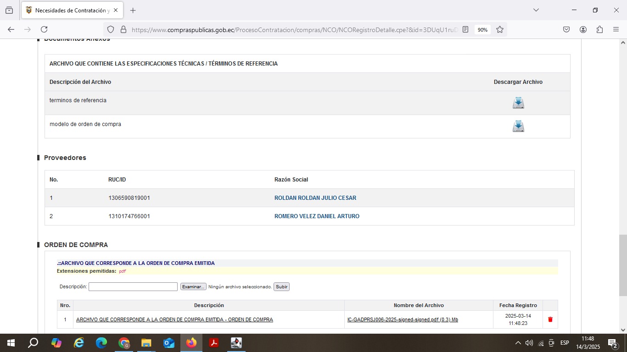Expand the list all tabs dropdown
This screenshot has width=627, height=352.
pos(536,10)
